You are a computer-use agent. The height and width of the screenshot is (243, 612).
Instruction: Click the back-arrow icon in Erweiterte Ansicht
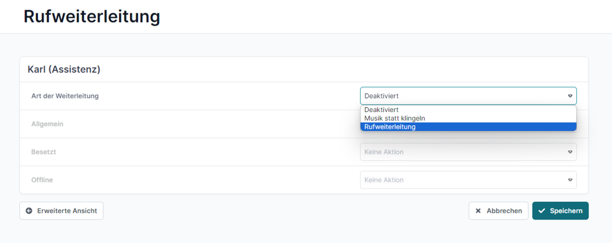29,210
